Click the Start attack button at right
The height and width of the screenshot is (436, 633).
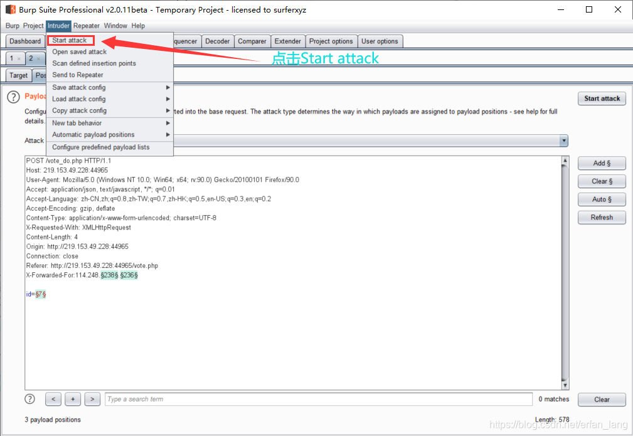[x=602, y=98]
